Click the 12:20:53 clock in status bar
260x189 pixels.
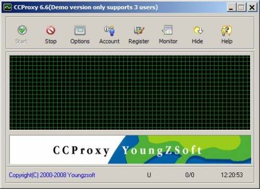click(232, 175)
